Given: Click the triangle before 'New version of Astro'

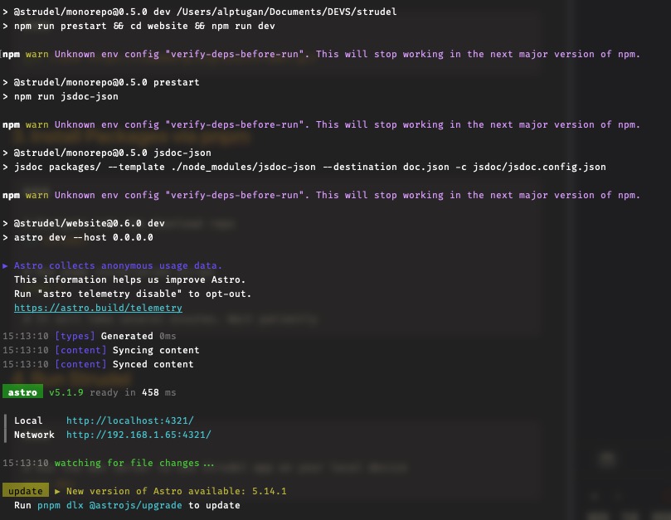Looking at the screenshot, I should [57, 491].
